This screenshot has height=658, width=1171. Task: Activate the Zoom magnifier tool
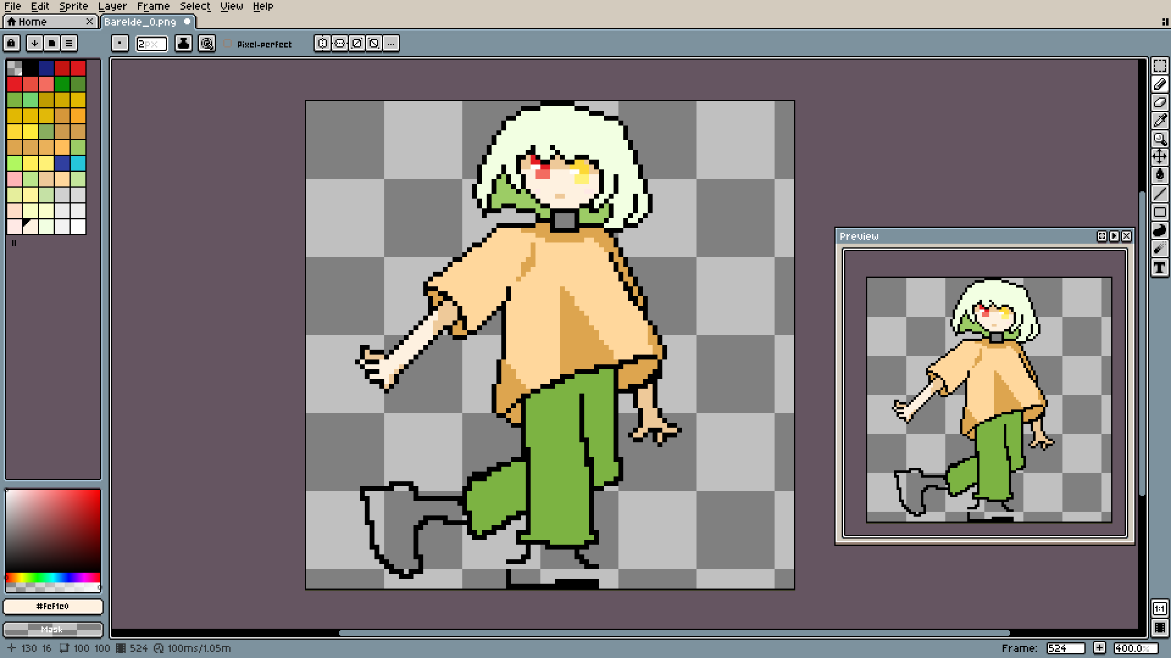click(1159, 139)
